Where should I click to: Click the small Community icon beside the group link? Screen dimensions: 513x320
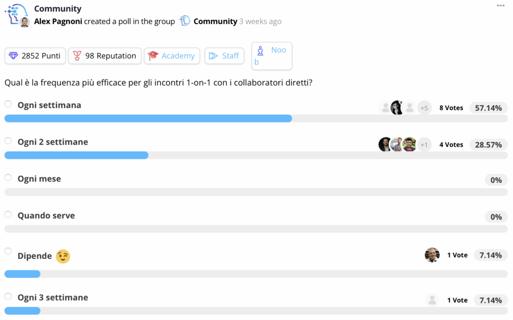click(x=185, y=21)
